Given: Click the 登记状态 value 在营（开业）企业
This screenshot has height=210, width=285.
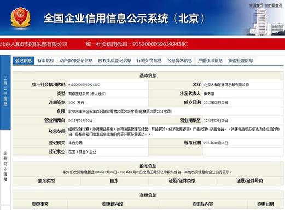Looking at the screenshot, I should point(82,152).
